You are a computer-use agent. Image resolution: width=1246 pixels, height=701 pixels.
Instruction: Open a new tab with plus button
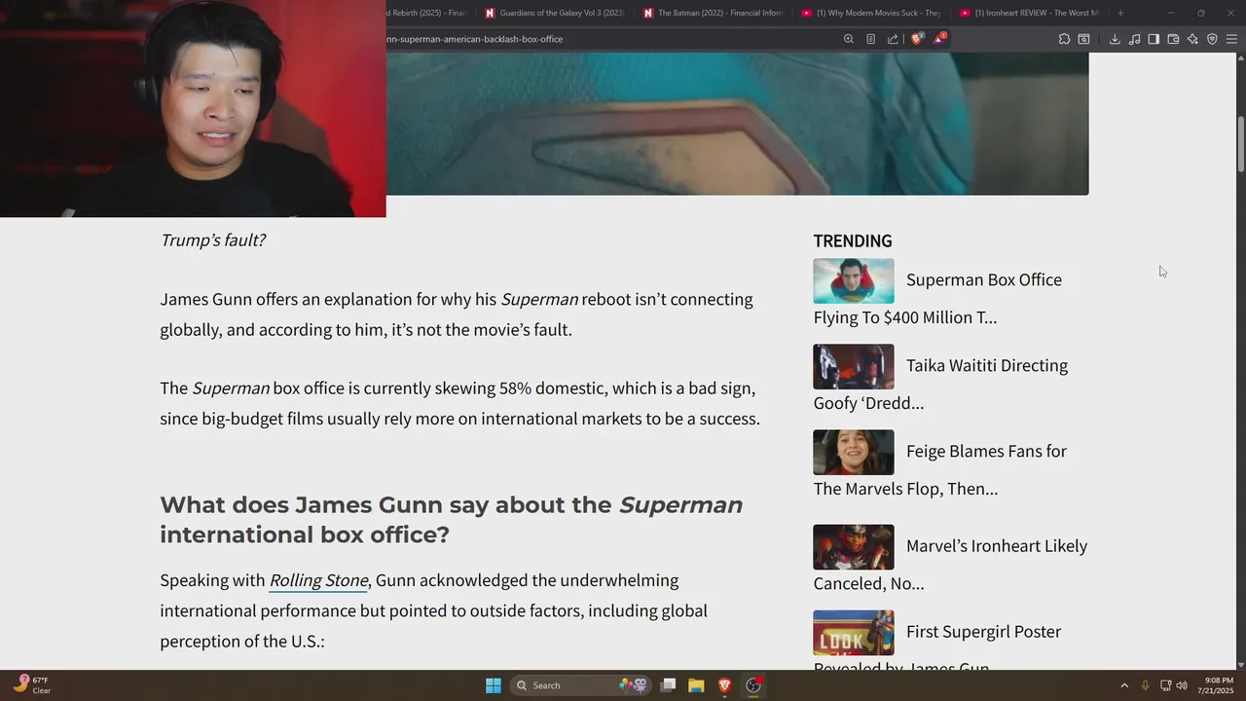coord(1120,13)
